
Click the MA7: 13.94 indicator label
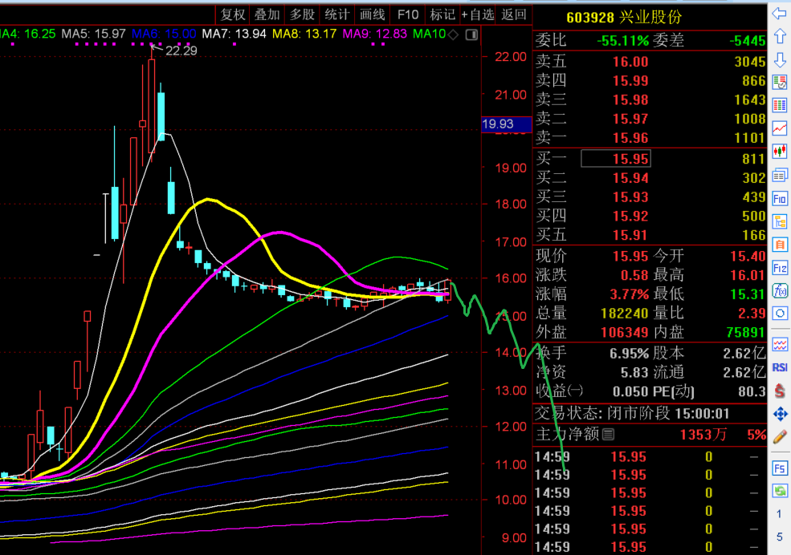click(234, 34)
